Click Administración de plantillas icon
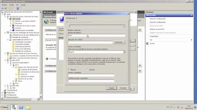 coord(13,30)
